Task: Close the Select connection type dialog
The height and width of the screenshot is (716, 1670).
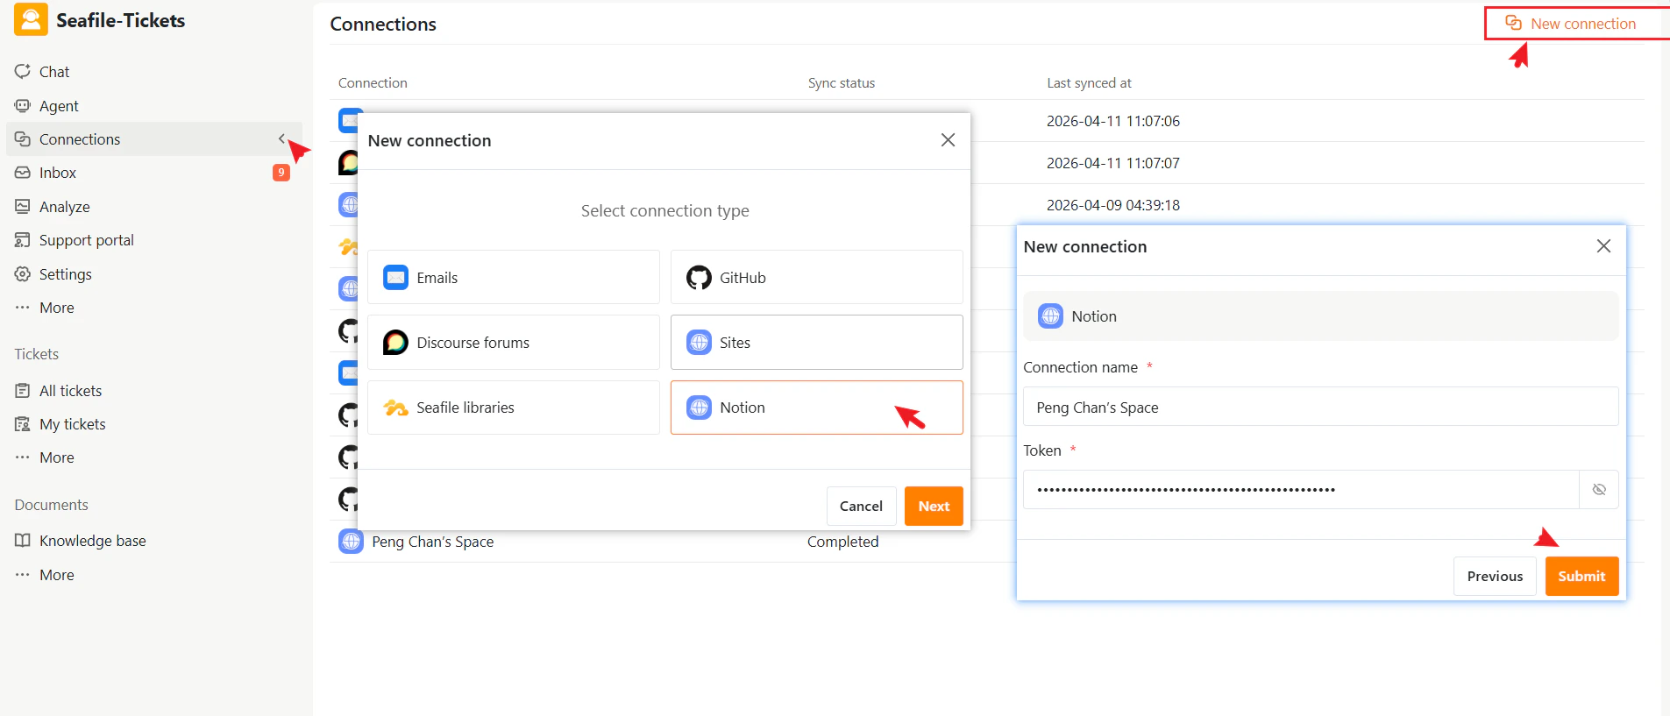Action: pos(948,140)
